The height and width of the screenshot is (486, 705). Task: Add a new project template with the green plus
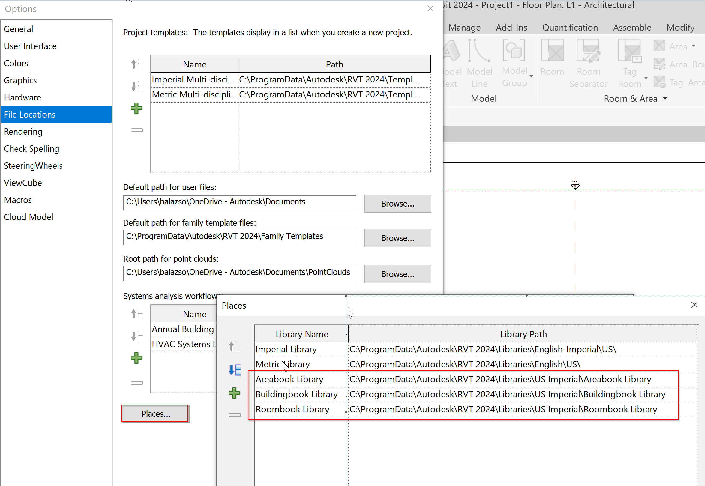(x=136, y=109)
